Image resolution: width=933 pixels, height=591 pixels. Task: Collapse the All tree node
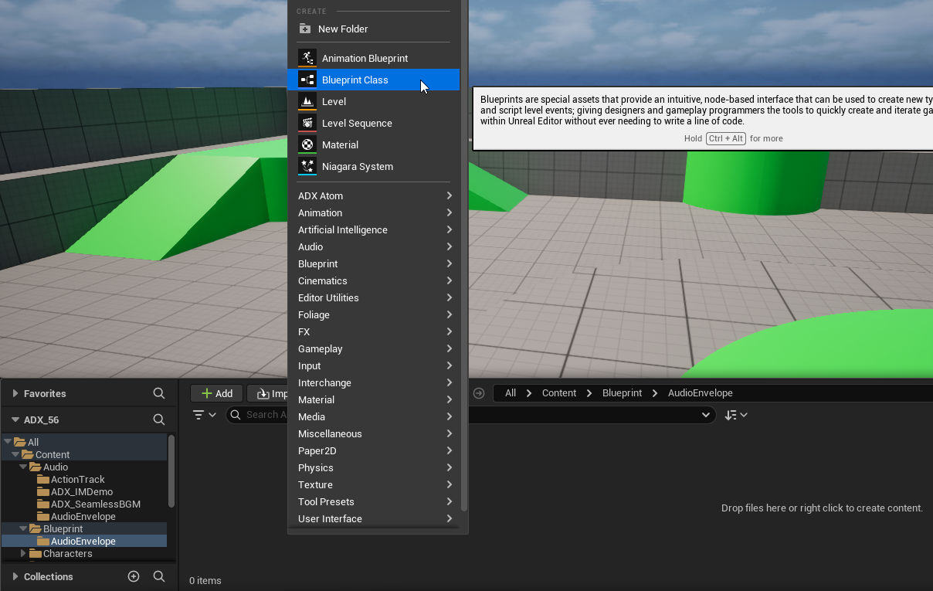8,442
